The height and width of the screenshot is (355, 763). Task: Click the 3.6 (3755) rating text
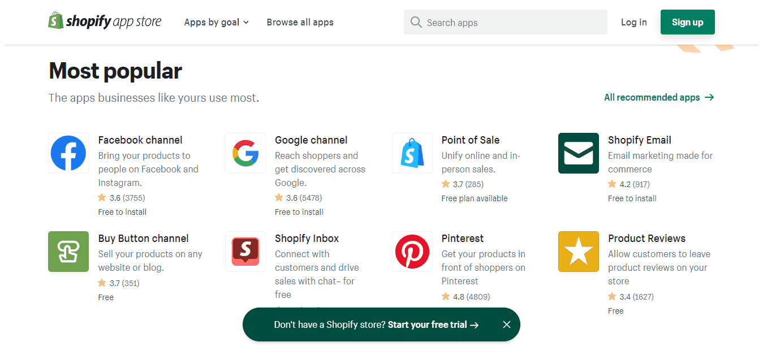[127, 198]
